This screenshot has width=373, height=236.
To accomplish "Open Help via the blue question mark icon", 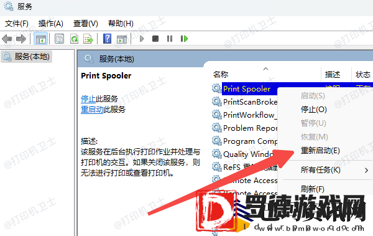I will point(108,39).
